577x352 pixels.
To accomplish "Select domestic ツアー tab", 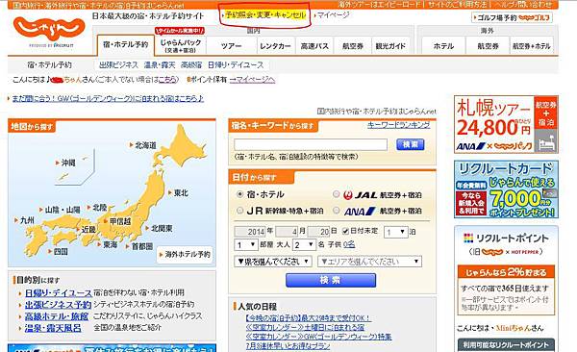I will [x=231, y=46].
